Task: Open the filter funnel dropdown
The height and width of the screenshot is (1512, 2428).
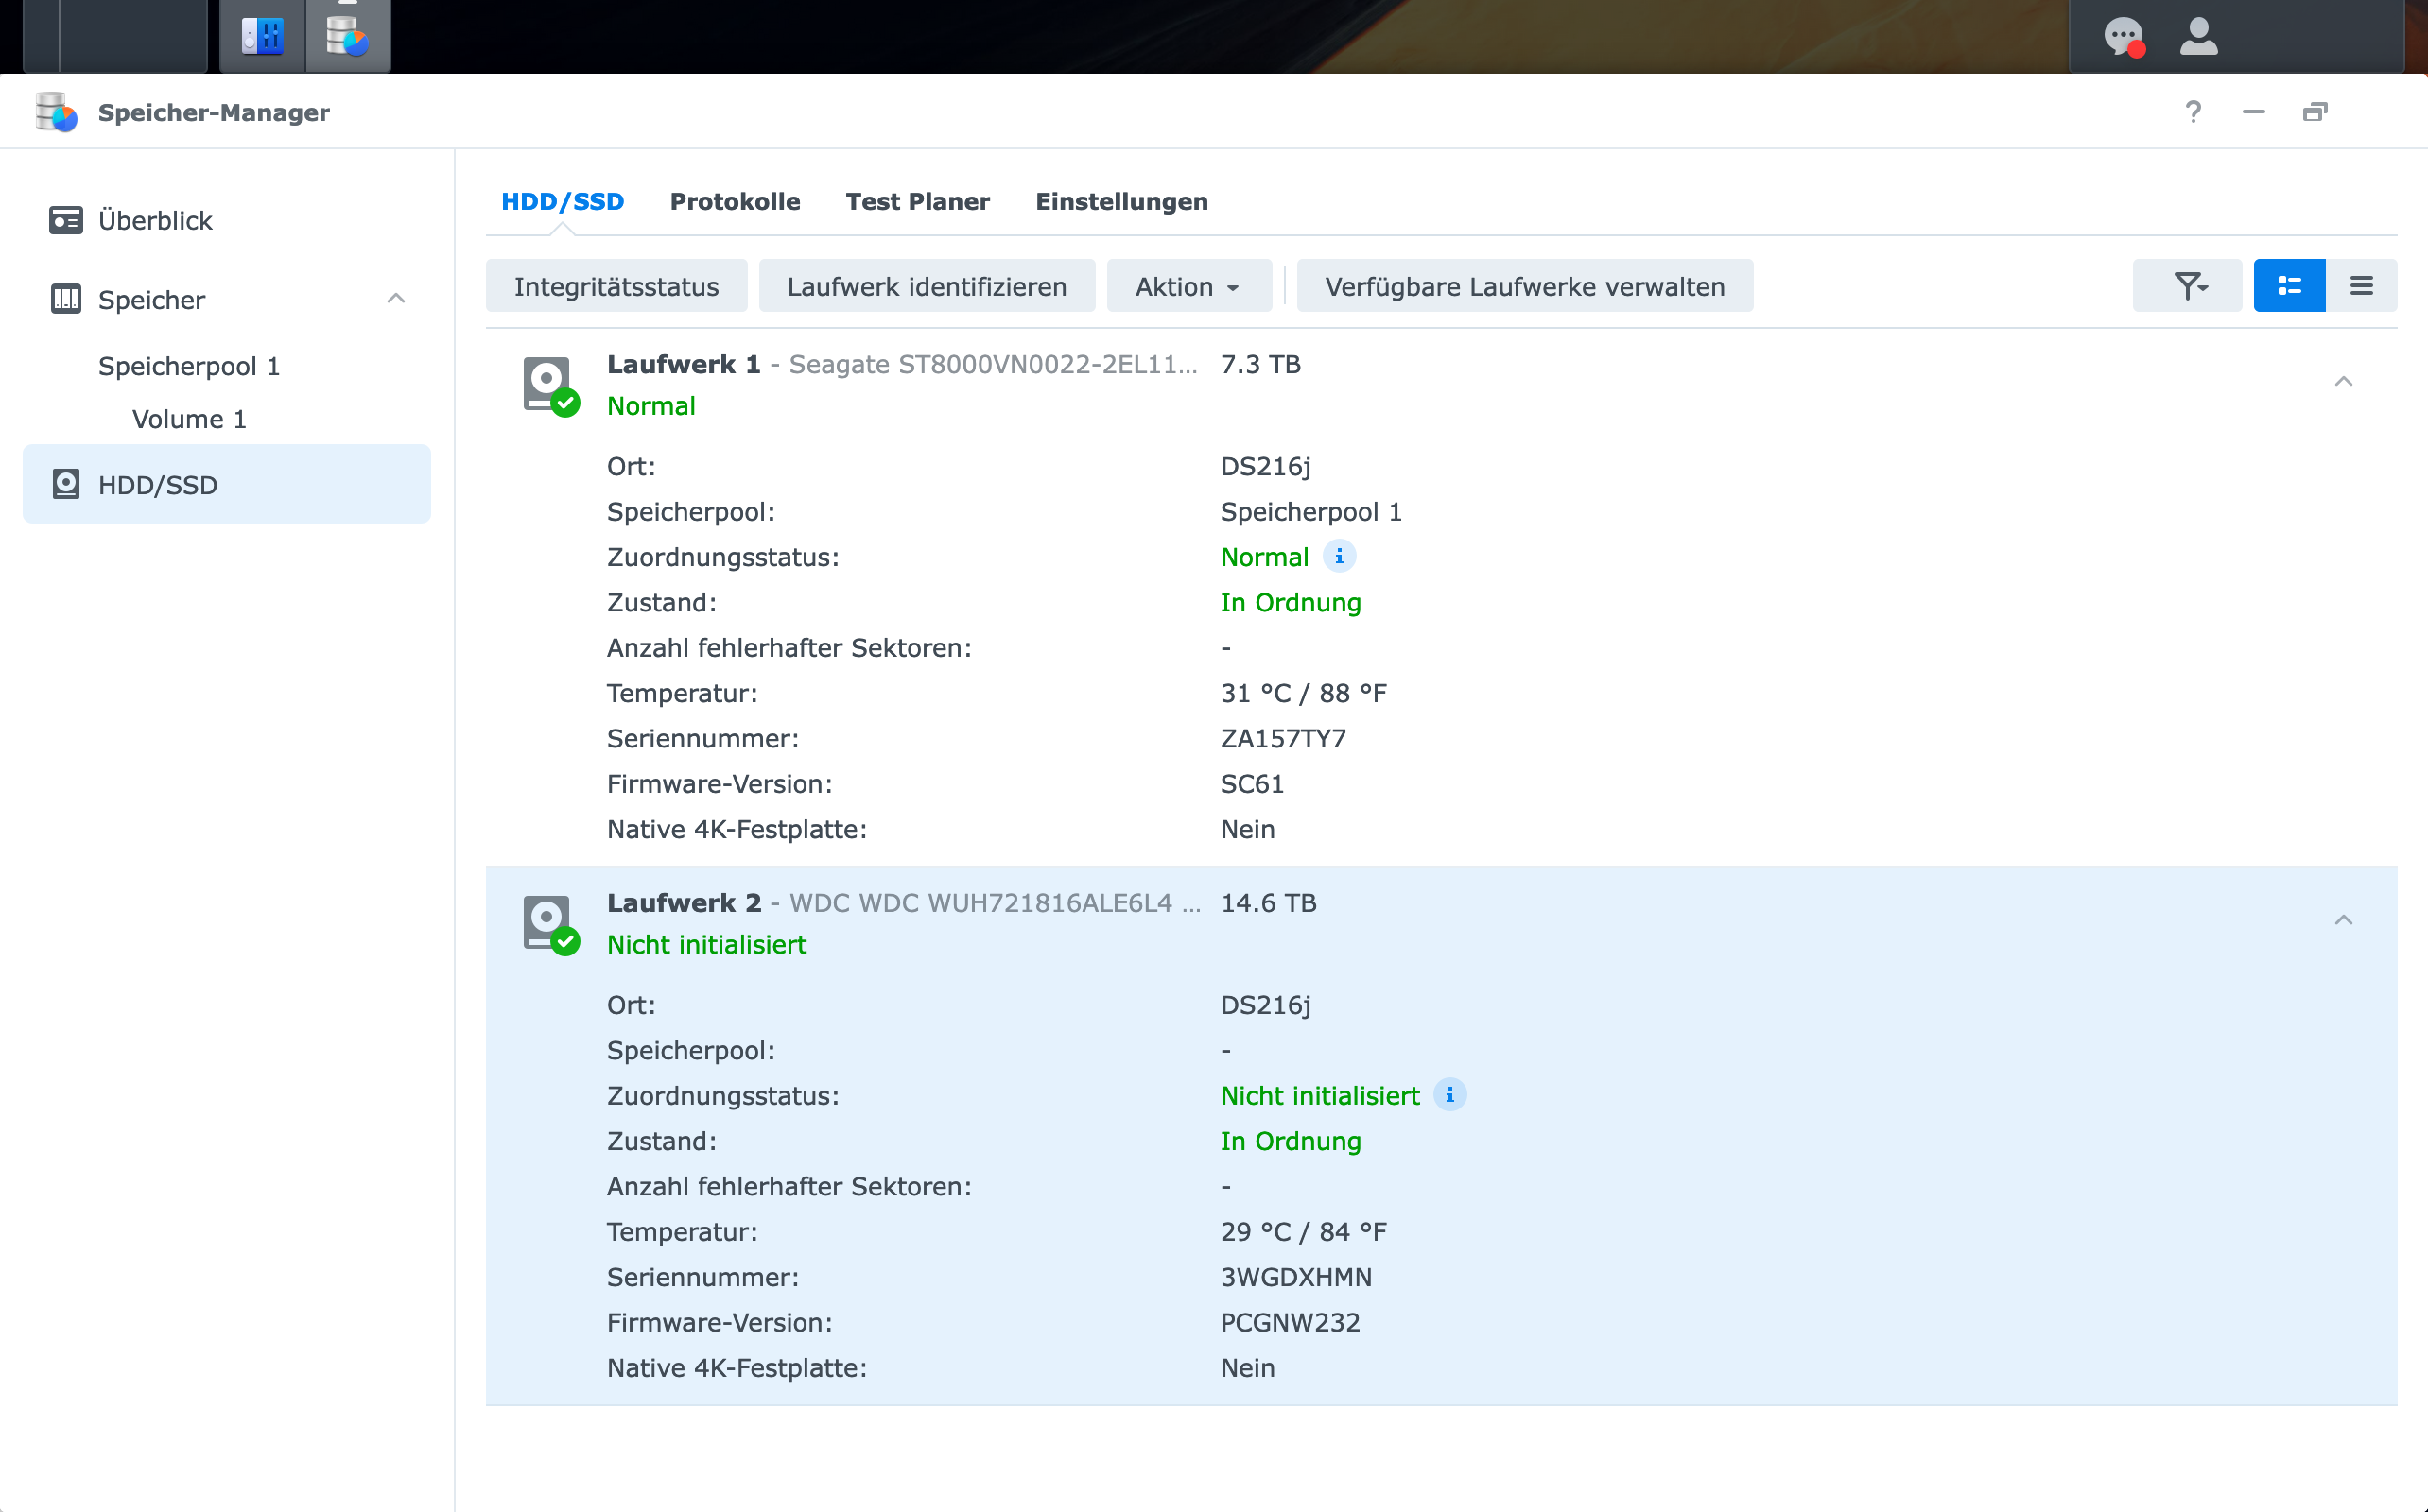Action: [x=2188, y=286]
